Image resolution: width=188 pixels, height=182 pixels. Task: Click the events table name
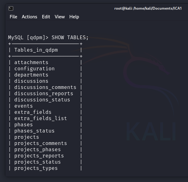[24, 106]
